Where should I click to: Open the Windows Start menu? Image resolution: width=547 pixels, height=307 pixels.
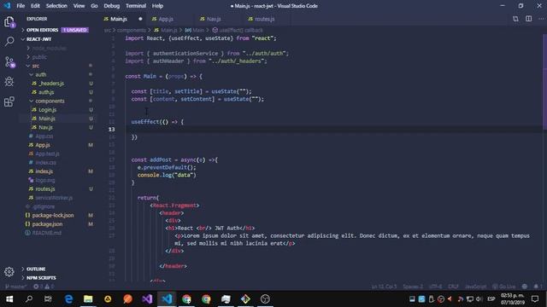tap(9, 299)
